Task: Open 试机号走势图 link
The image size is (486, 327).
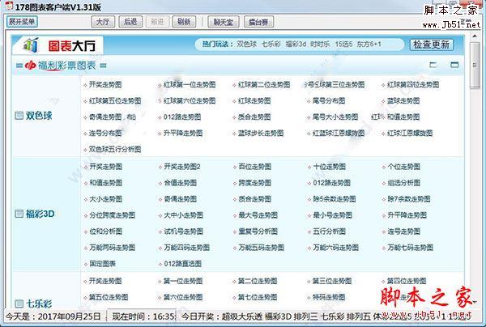Action: click(184, 231)
